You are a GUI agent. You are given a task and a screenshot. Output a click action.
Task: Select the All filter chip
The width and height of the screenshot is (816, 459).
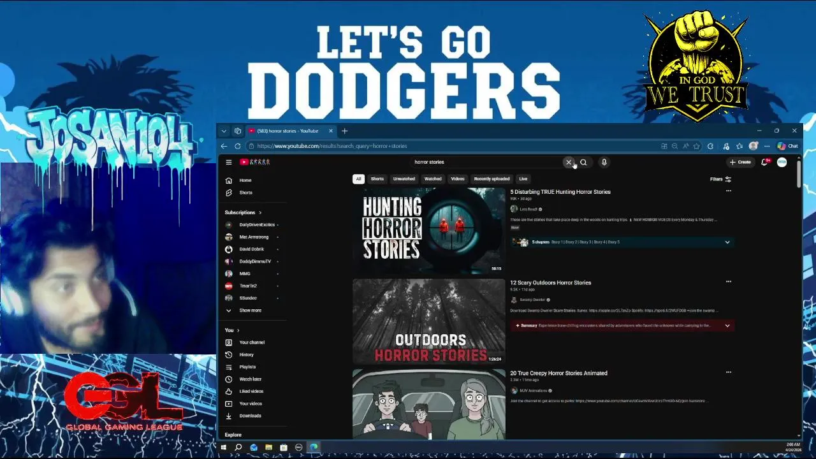358,178
